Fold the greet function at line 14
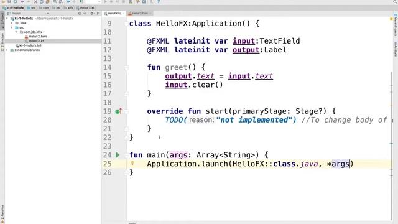 tap(126, 68)
